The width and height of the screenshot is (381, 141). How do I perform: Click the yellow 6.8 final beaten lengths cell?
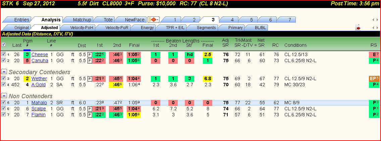[208, 79]
